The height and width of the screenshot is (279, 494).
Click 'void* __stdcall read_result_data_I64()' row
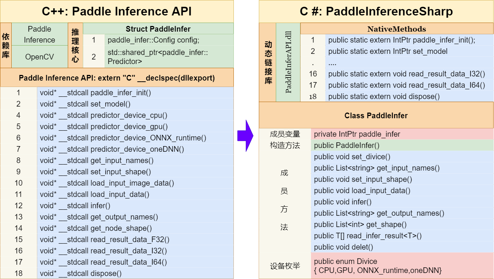pos(135,262)
